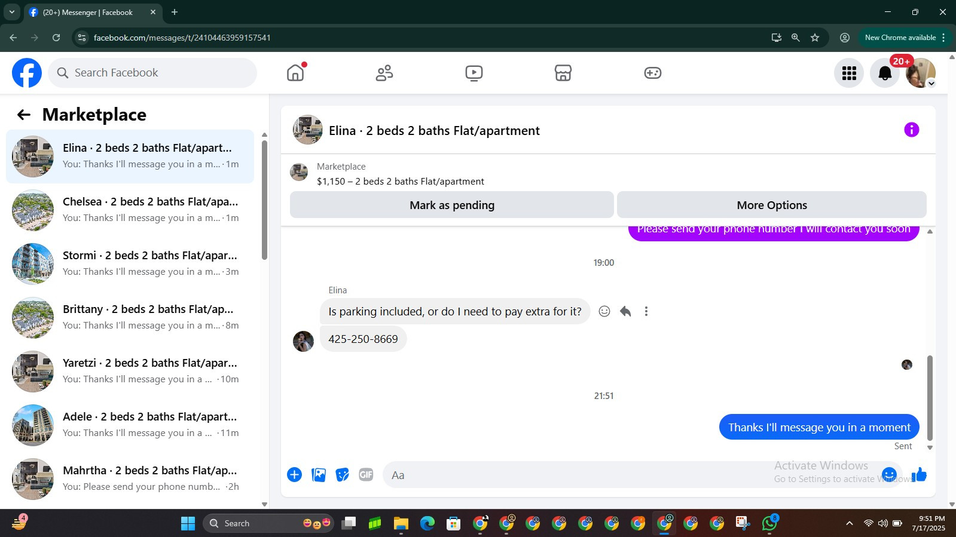This screenshot has height=537, width=956.
Task: Click the chat messages scrollbar
Action: click(x=930, y=398)
